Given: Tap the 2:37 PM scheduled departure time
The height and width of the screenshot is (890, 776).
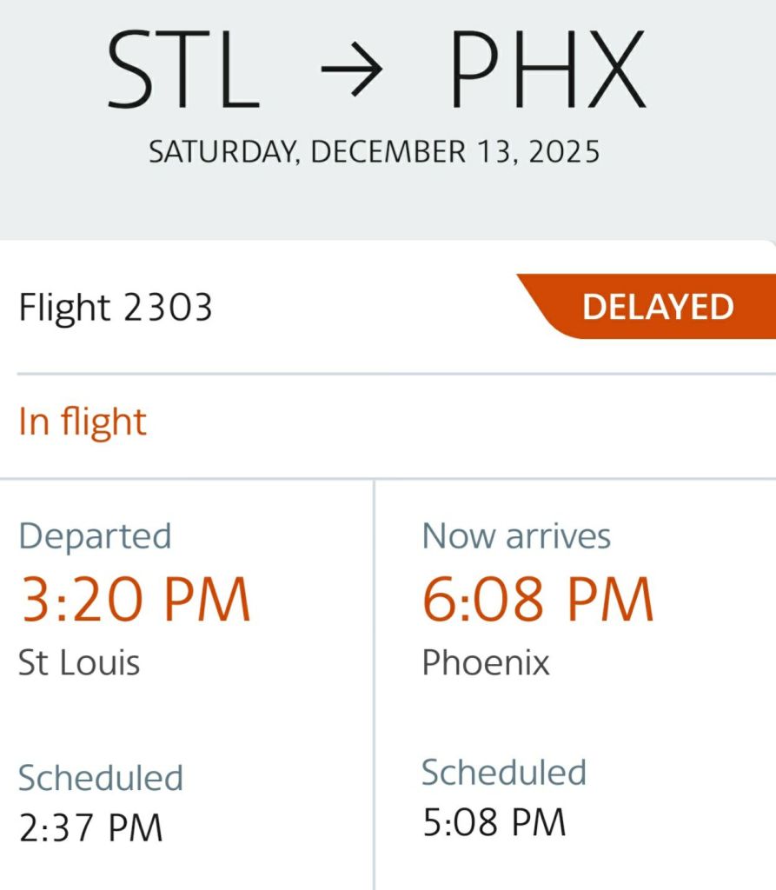Looking at the screenshot, I should pos(90,827).
